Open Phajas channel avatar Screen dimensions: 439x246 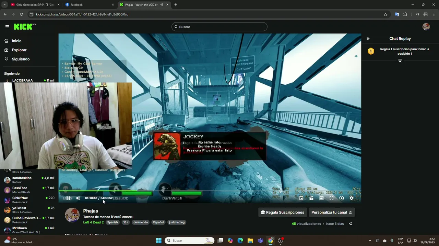pos(72,215)
